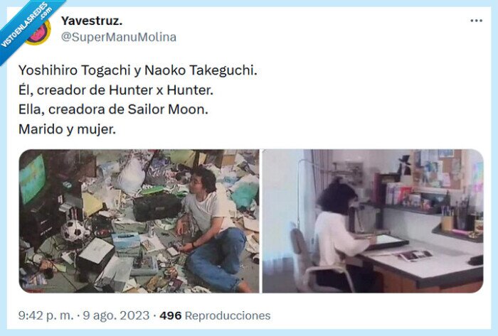
Task: Select the tweet text about Yoshihiro Togachi
Action: coord(138,99)
